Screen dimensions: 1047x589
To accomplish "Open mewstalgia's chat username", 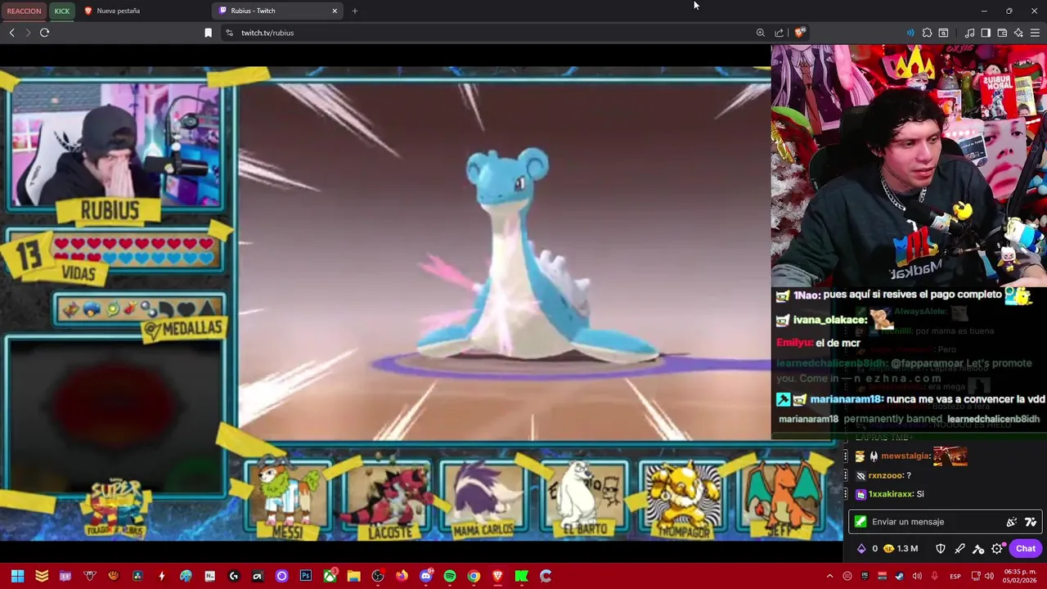I will click(x=905, y=456).
